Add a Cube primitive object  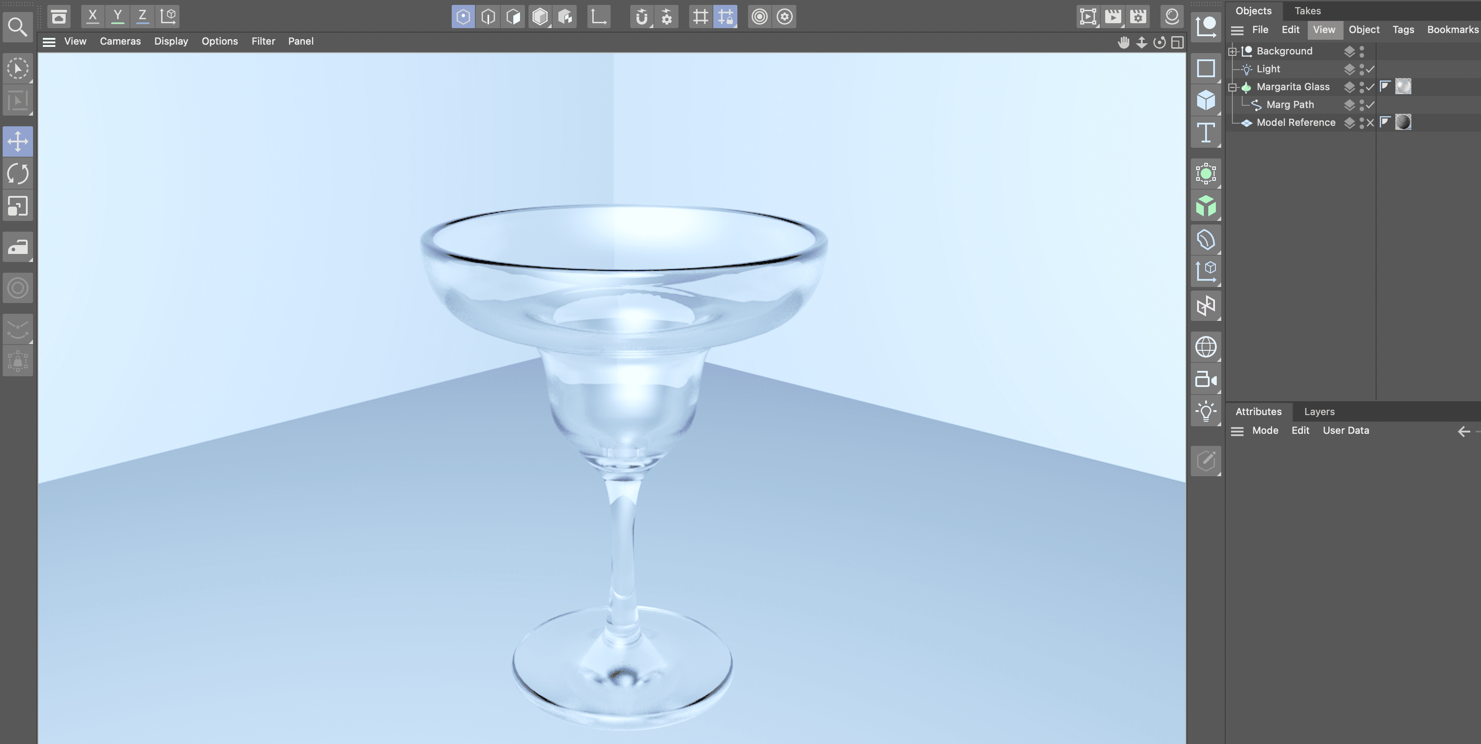[x=1206, y=100]
